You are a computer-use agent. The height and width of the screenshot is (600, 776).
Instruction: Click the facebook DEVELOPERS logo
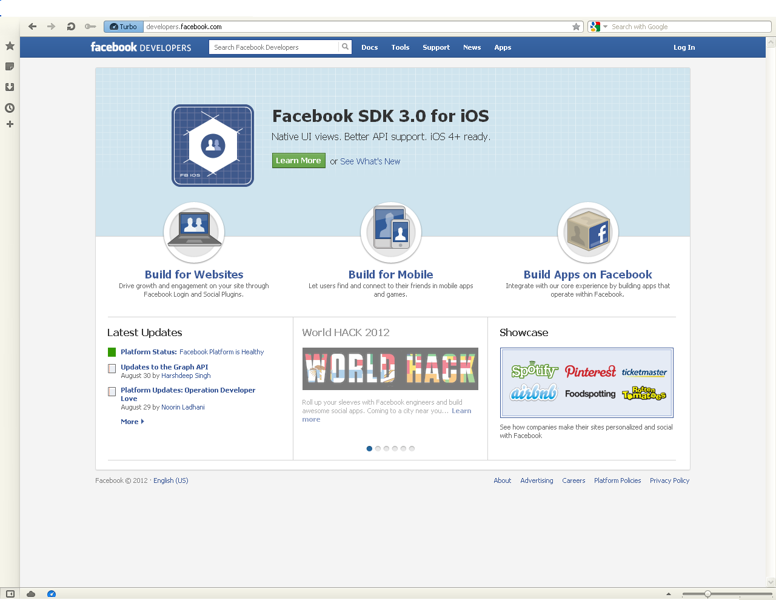(141, 47)
